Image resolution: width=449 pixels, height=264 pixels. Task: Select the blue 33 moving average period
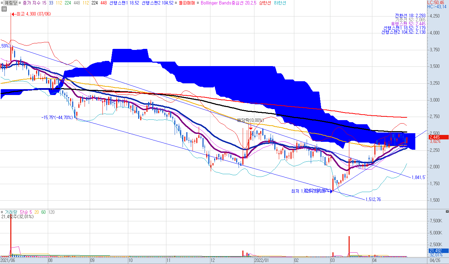tap(51, 3)
